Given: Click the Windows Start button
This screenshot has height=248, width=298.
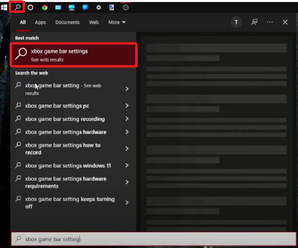Looking at the screenshot, I should pos(4,7).
